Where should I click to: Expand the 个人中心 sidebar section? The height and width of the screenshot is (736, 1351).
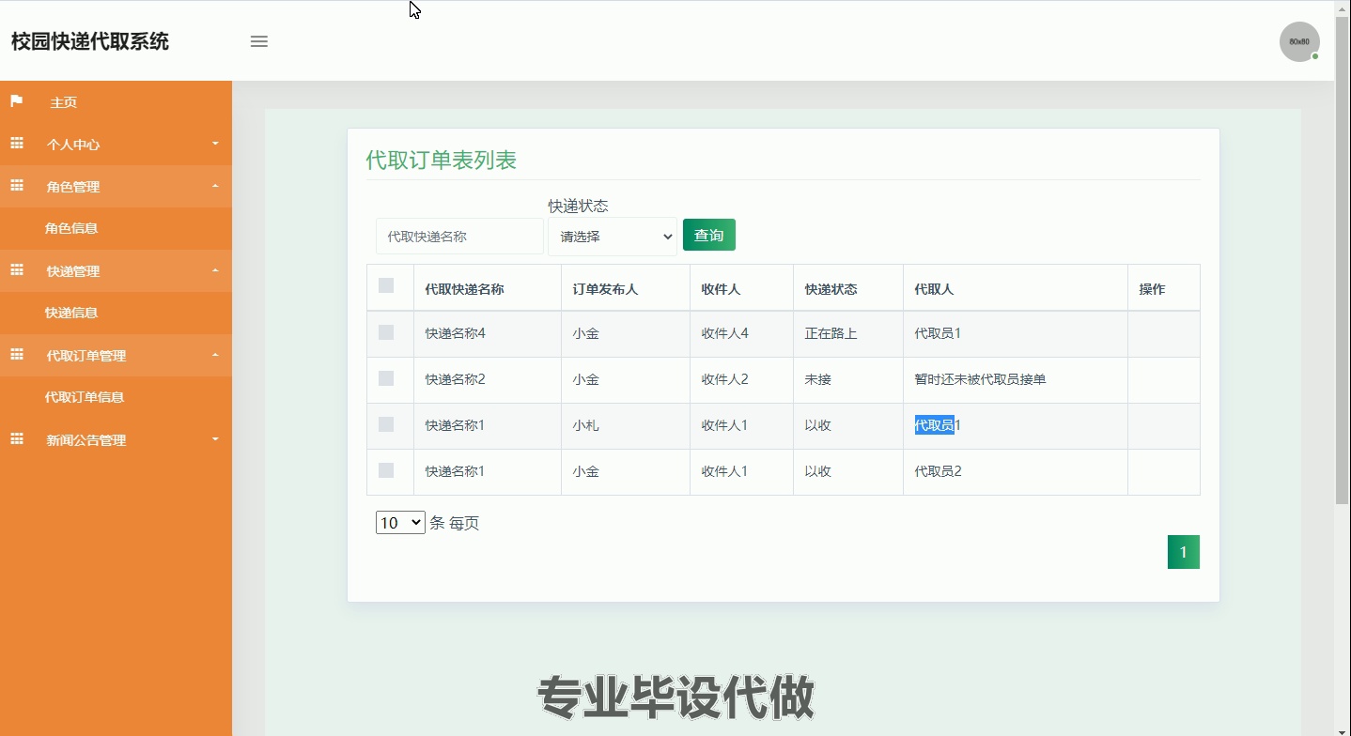point(116,144)
